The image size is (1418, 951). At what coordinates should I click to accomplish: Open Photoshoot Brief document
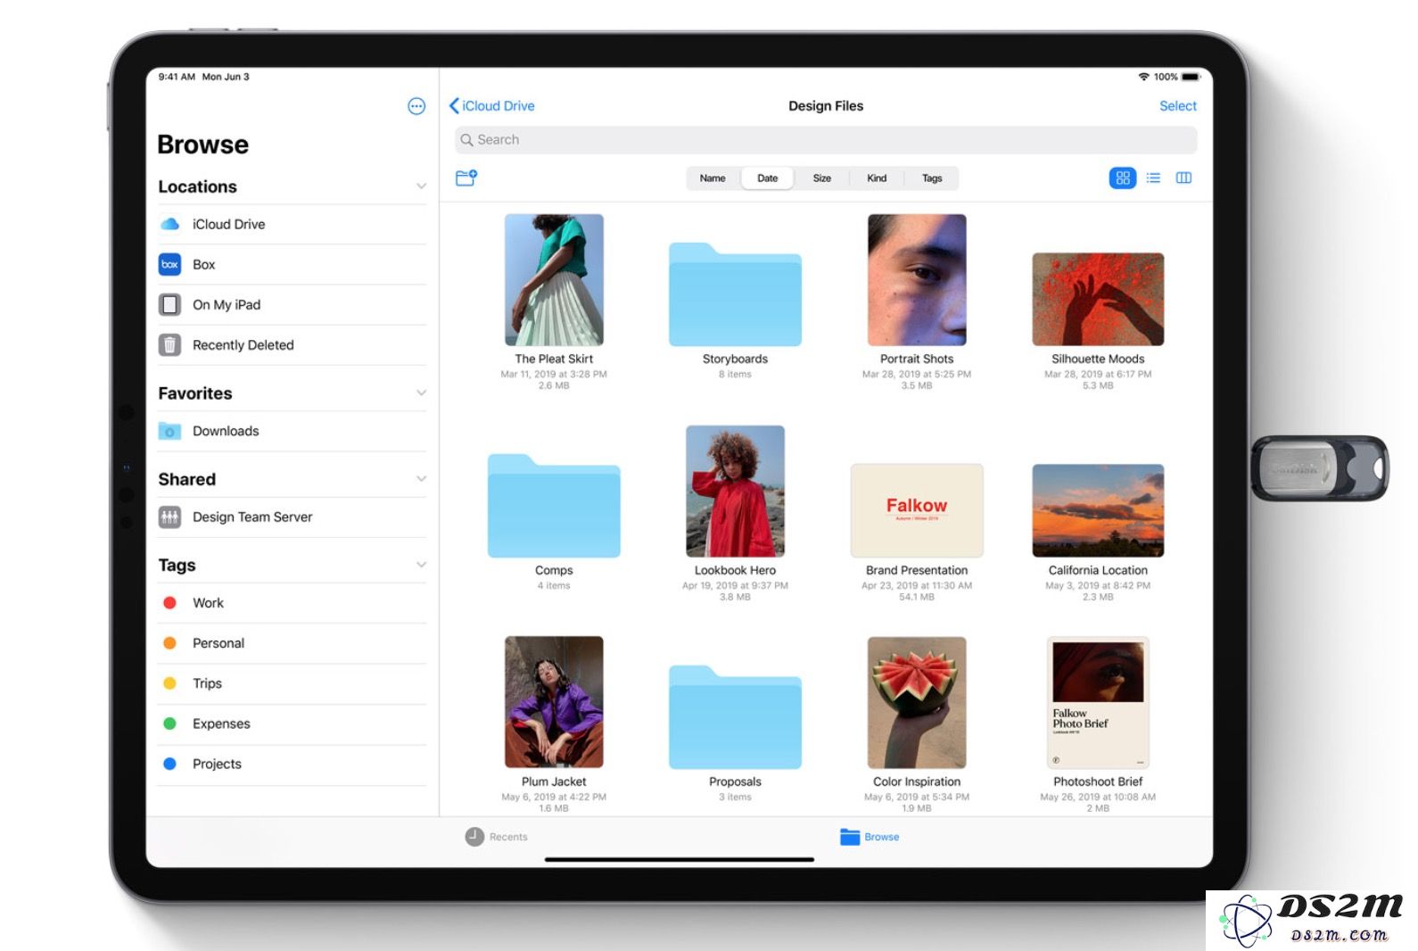[x=1098, y=702]
